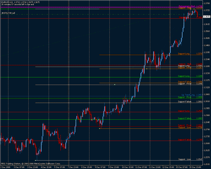The width and height of the screenshot is (211, 169).
Task: Click the 12 Dec 15:00 time axis label
Action: pyautogui.click(x=168, y=167)
